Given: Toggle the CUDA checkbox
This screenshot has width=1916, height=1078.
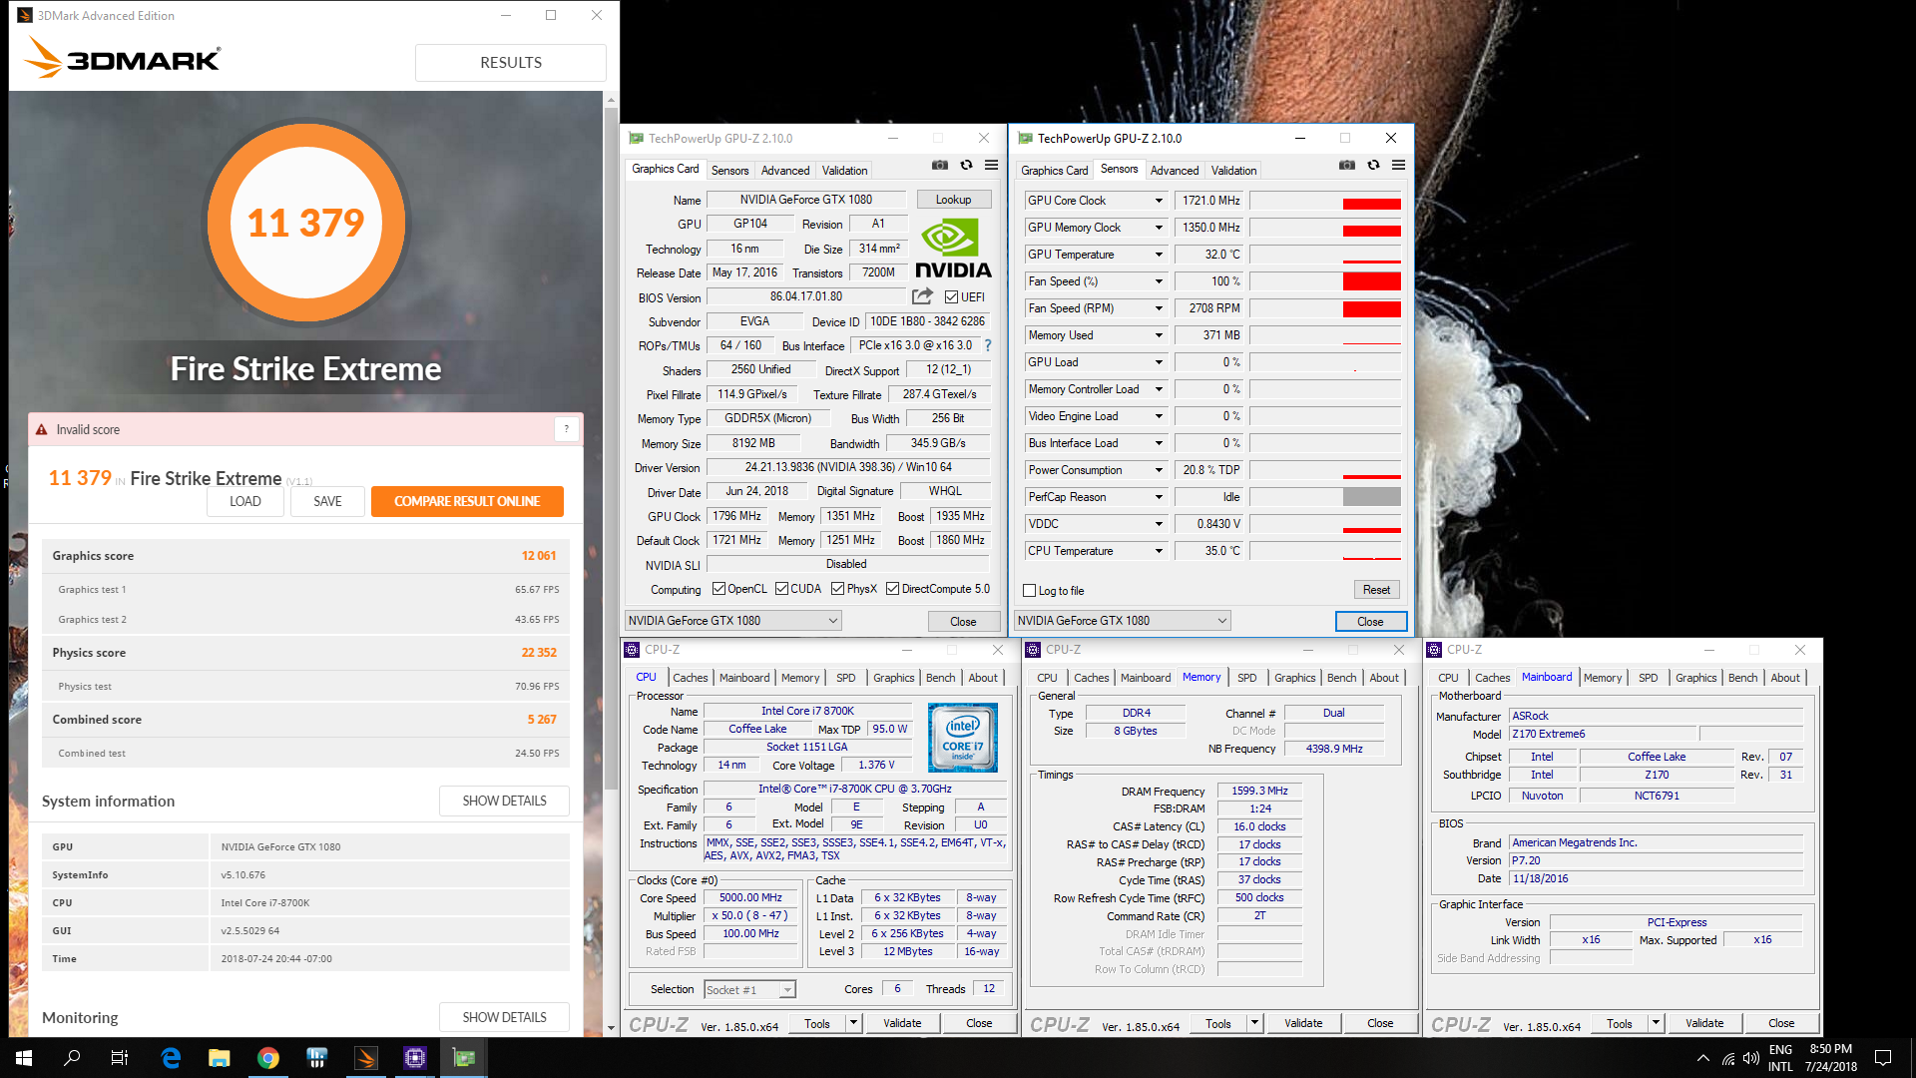Looking at the screenshot, I should pyautogui.click(x=781, y=589).
